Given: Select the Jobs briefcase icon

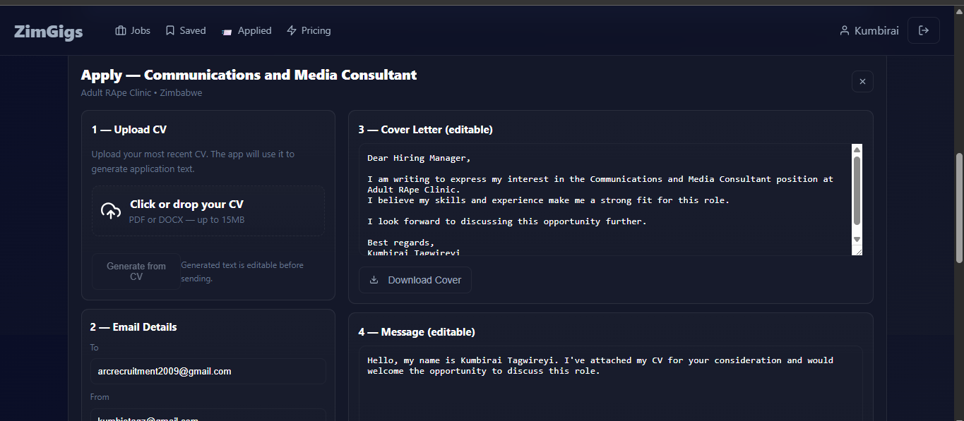Looking at the screenshot, I should pyautogui.click(x=120, y=30).
